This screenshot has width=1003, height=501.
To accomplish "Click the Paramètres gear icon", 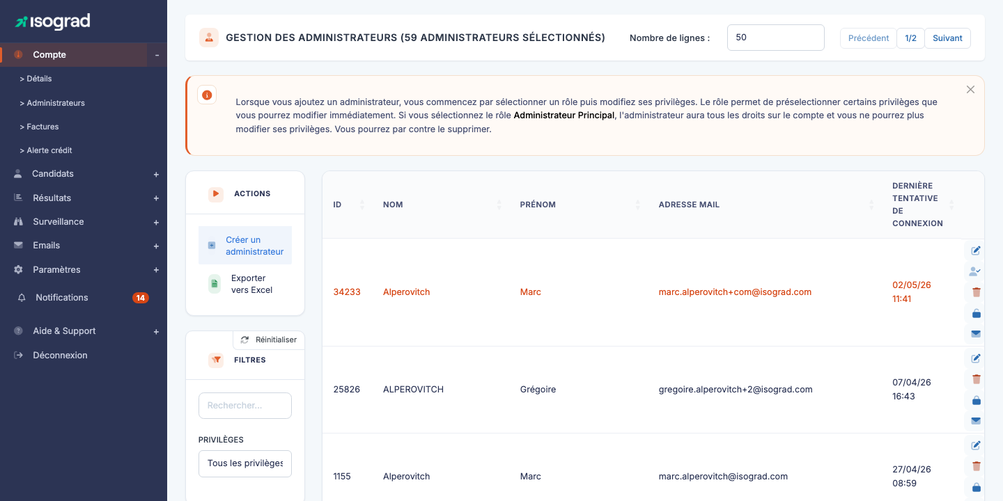I will [18, 269].
